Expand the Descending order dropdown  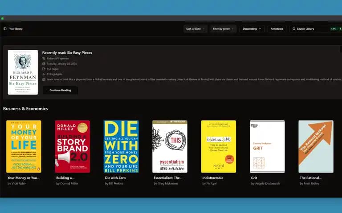[x=252, y=29]
